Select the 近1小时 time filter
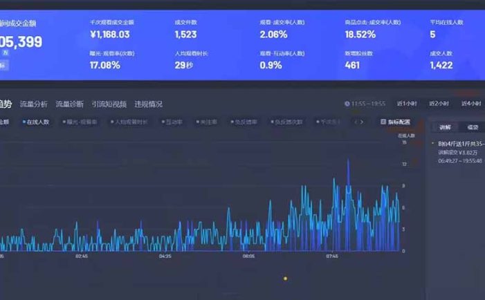The height and width of the screenshot is (300, 485). [x=405, y=104]
